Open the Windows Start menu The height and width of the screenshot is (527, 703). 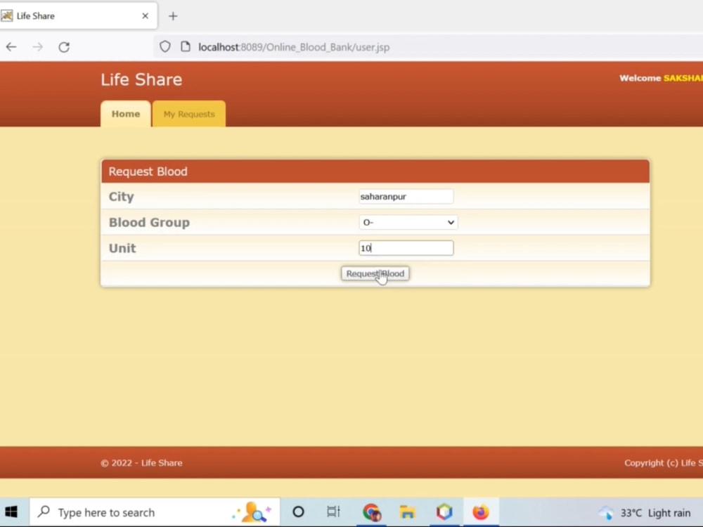click(x=11, y=512)
